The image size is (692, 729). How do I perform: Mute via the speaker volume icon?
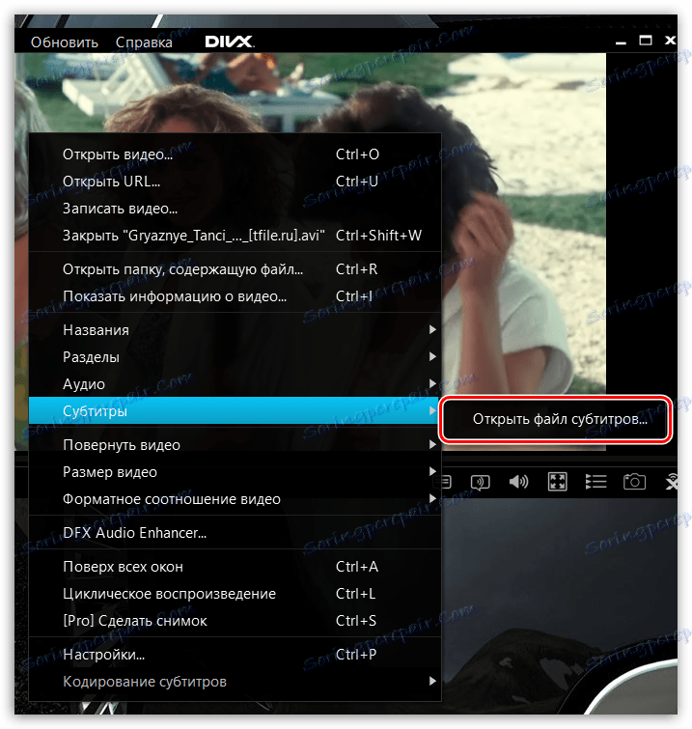[518, 482]
